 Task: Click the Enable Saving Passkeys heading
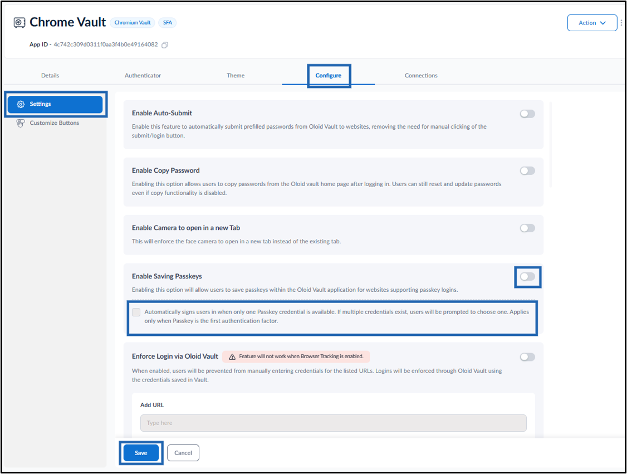point(166,276)
